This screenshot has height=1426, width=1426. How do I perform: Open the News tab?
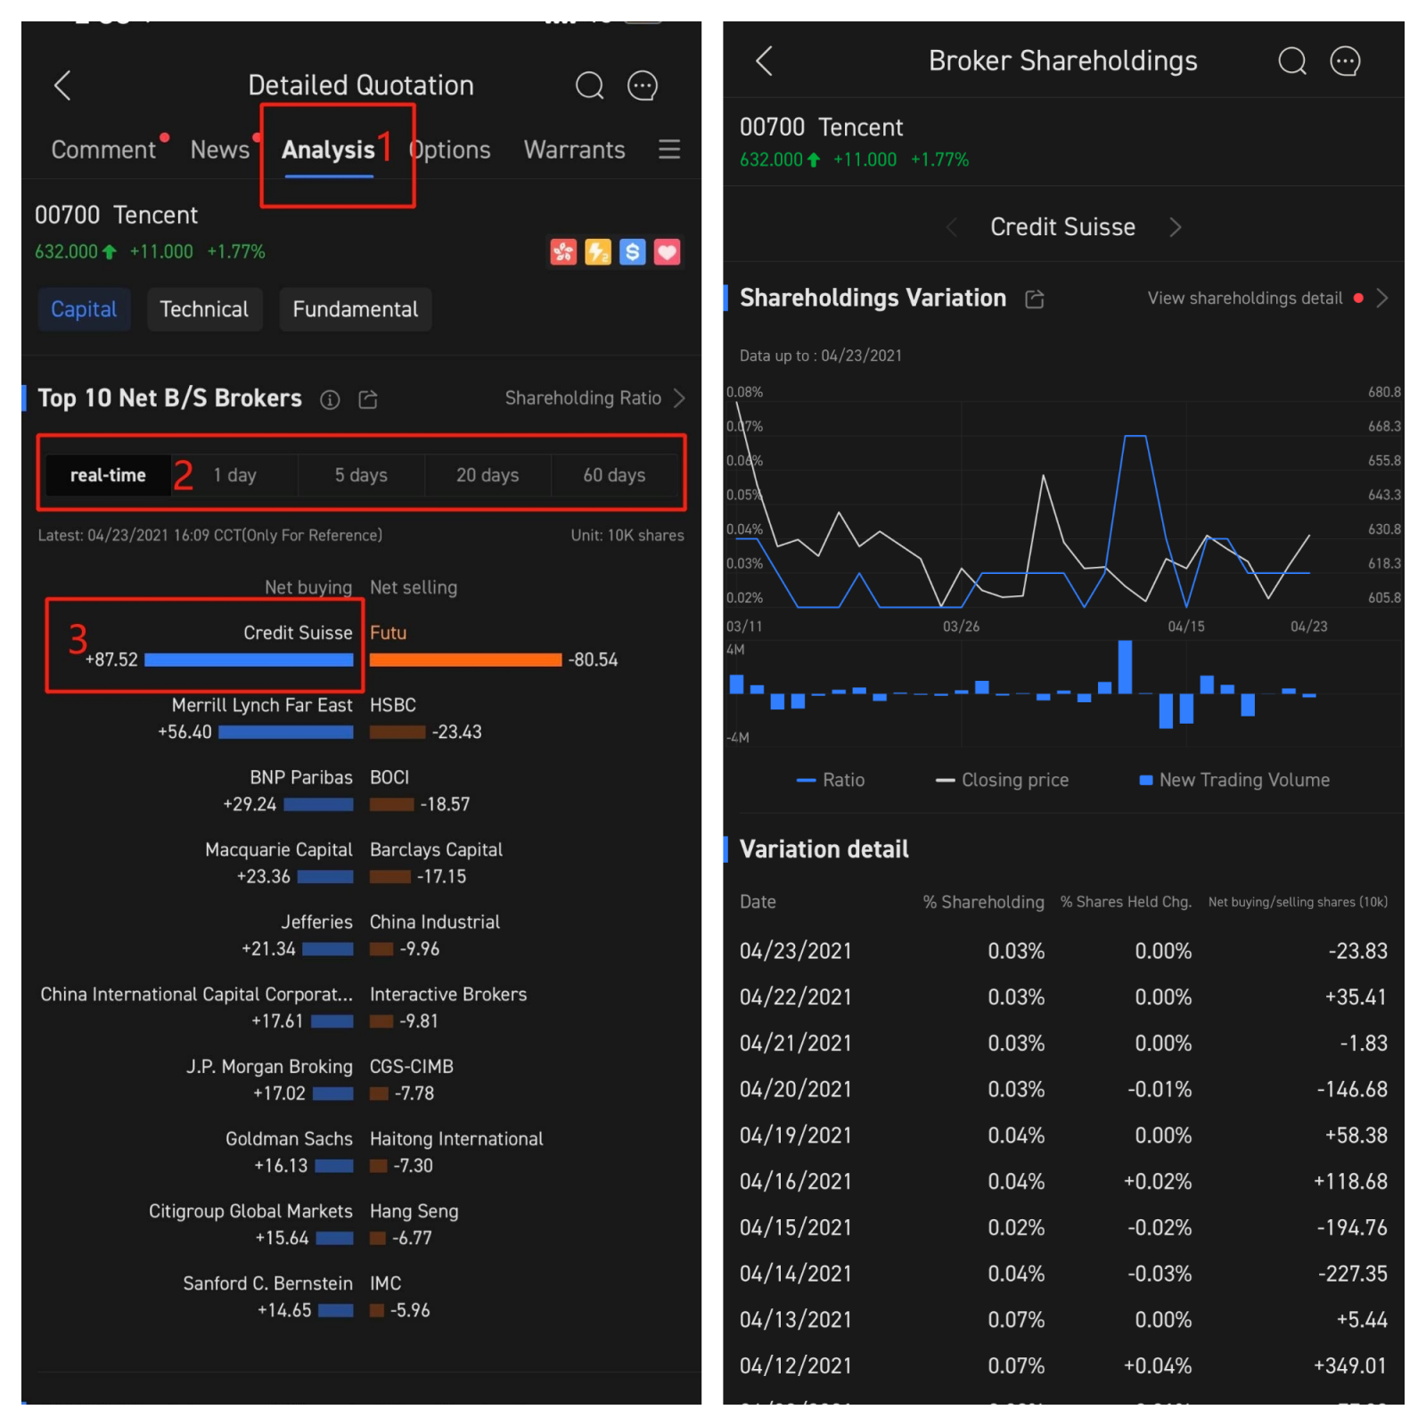click(x=220, y=150)
